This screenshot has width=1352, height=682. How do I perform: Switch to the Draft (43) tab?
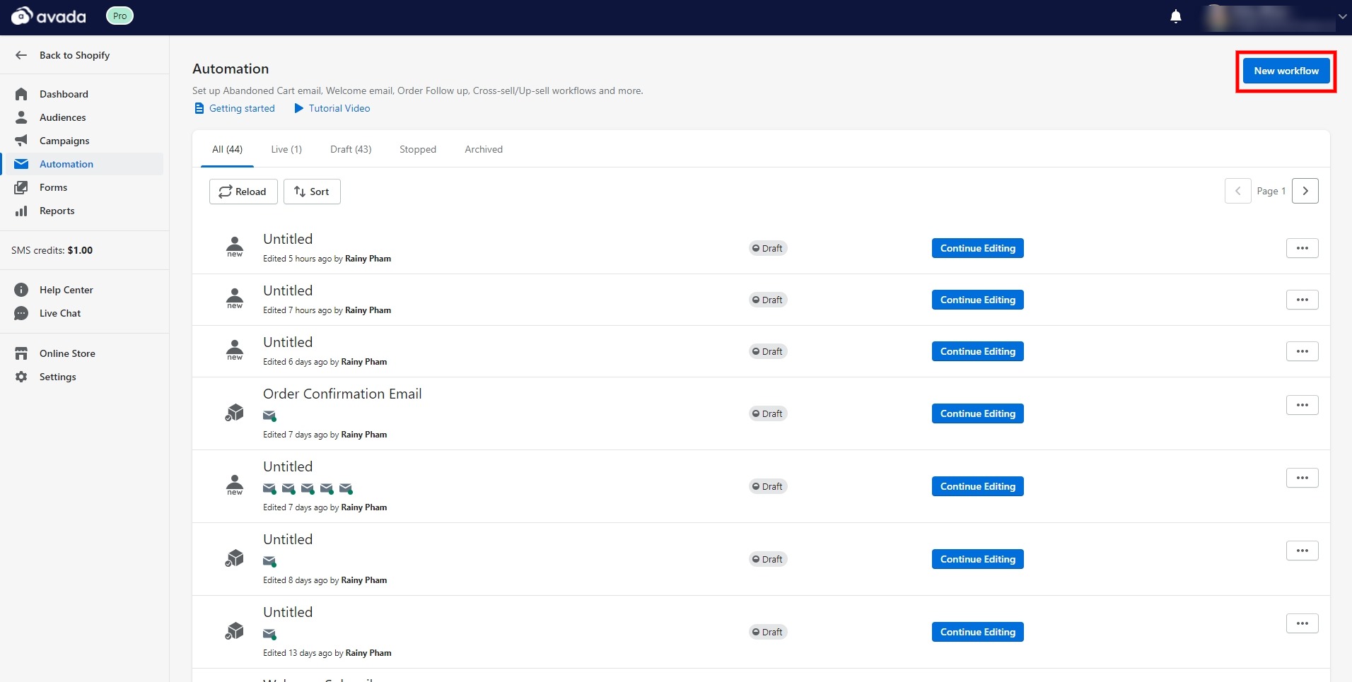351,149
